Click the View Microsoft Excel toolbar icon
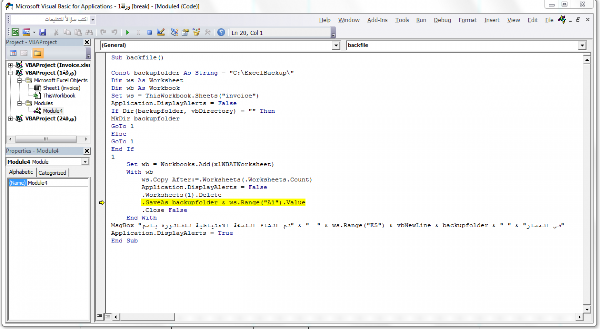The width and height of the screenshot is (600, 329). pos(15,32)
